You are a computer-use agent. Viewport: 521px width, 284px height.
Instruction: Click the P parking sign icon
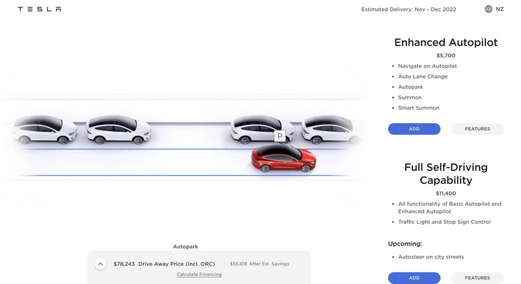click(280, 136)
